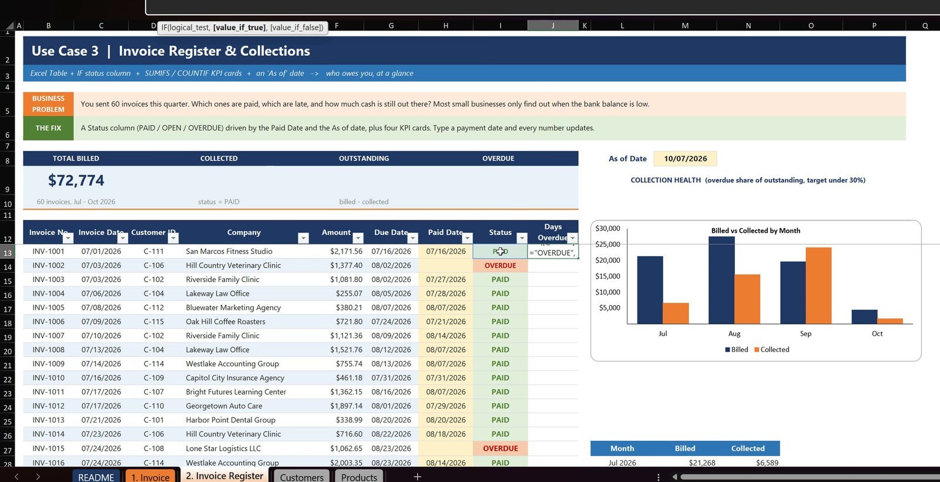Image resolution: width=940 pixels, height=482 pixels.
Task: Select the 2. Invoice Register sheet tab
Action: (224, 476)
